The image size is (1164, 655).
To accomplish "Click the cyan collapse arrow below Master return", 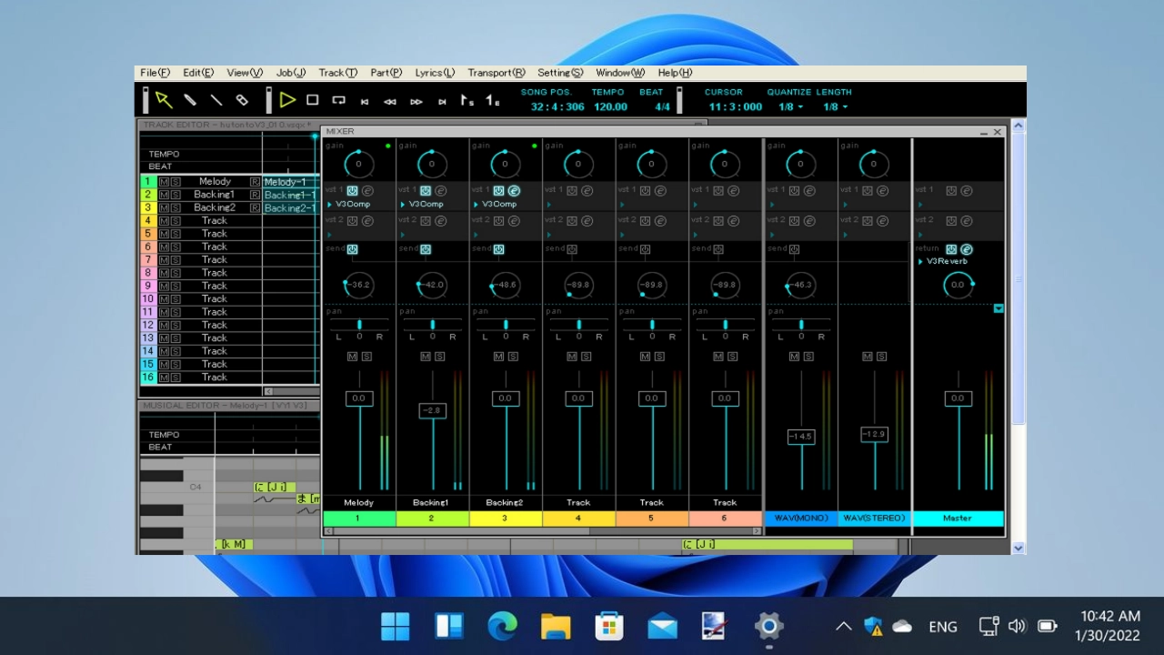I will [998, 308].
